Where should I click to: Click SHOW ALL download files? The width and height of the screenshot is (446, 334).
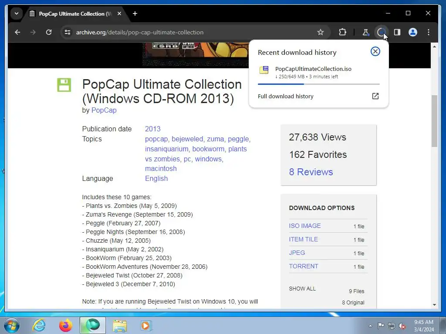pyautogui.click(x=302, y=289)
